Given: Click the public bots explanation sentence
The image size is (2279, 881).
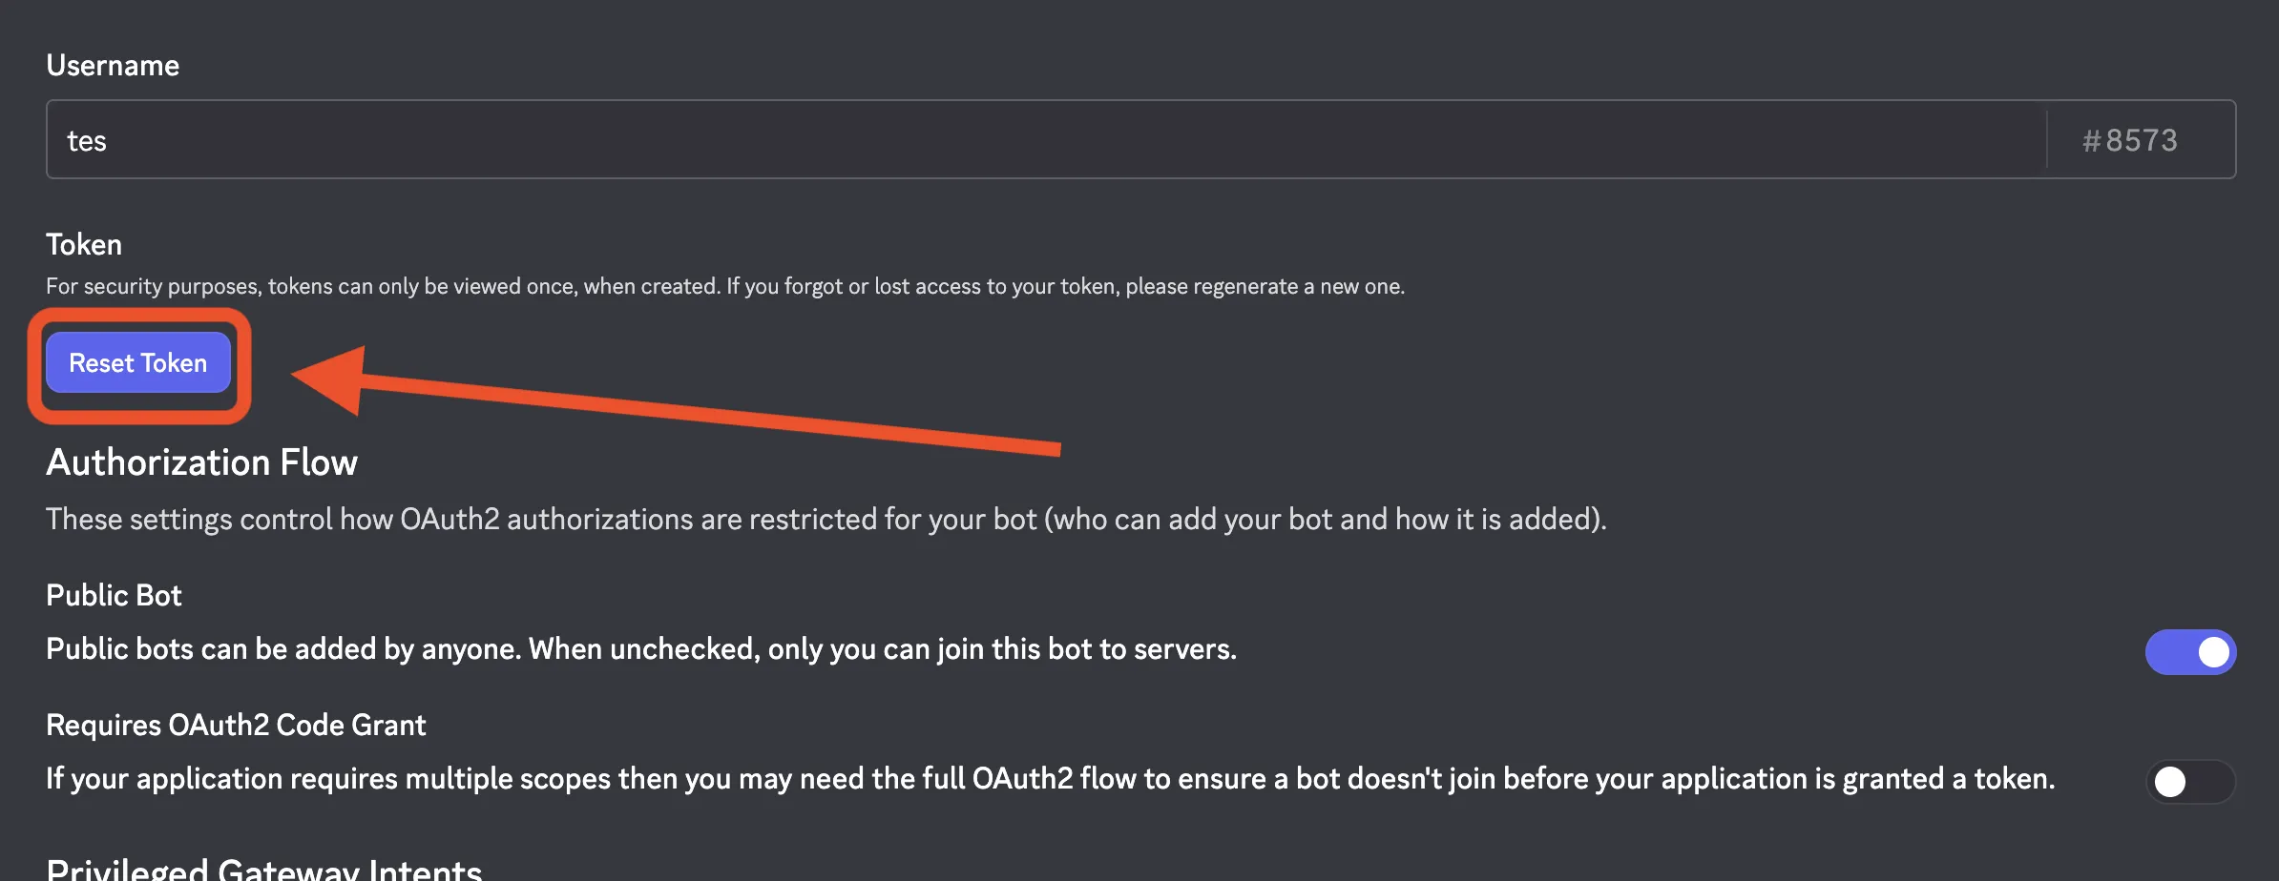Looking at the screenshot, I should [641, 649].
